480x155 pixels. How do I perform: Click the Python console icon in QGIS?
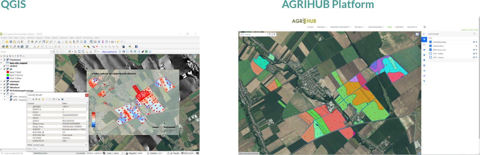130,47
